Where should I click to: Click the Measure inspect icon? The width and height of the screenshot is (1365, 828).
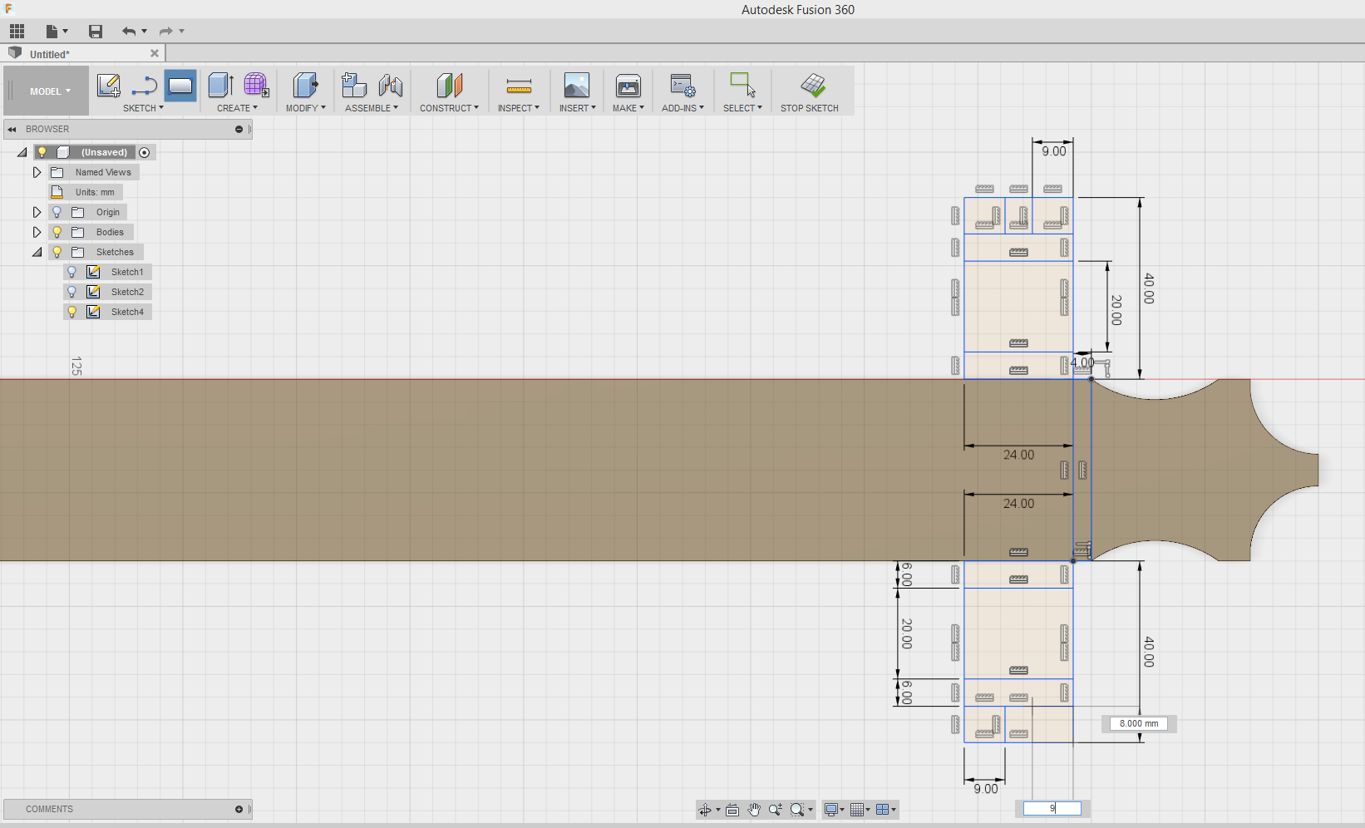pyautogui.click(x=519, y=85)
